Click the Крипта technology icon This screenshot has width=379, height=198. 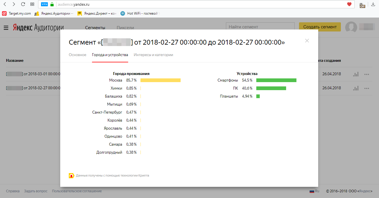tap(72, 176)
